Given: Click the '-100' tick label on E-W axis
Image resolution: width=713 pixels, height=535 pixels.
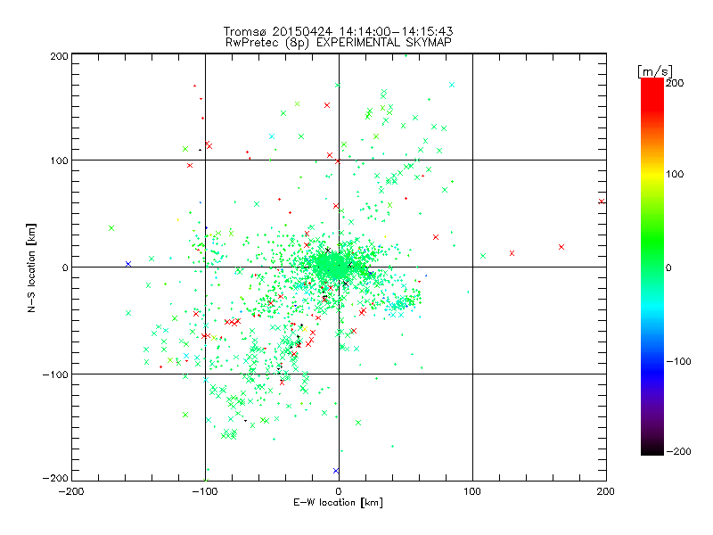Looking at the screenshot, I should click(x=205, y=491).
